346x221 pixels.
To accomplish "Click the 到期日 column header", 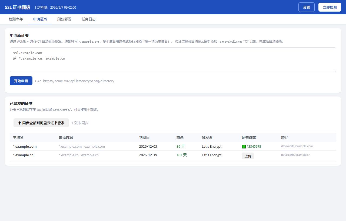I will click(144, 137).
